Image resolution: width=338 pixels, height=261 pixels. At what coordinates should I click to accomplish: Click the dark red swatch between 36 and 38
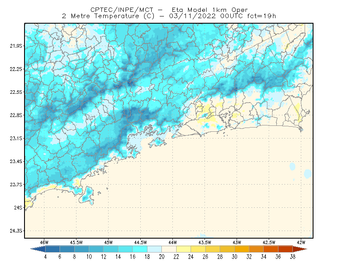[286, 249]
